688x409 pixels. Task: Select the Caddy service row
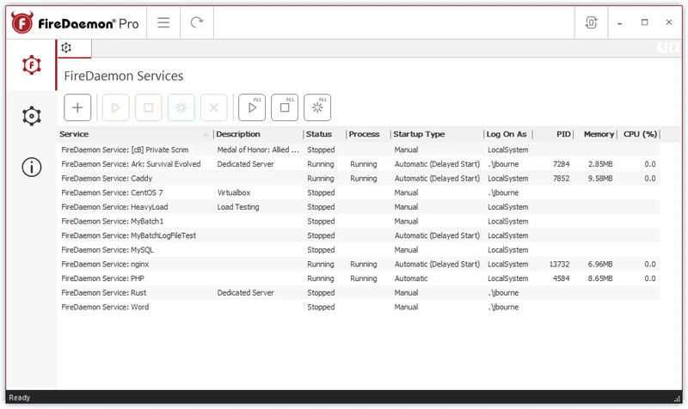359,179
